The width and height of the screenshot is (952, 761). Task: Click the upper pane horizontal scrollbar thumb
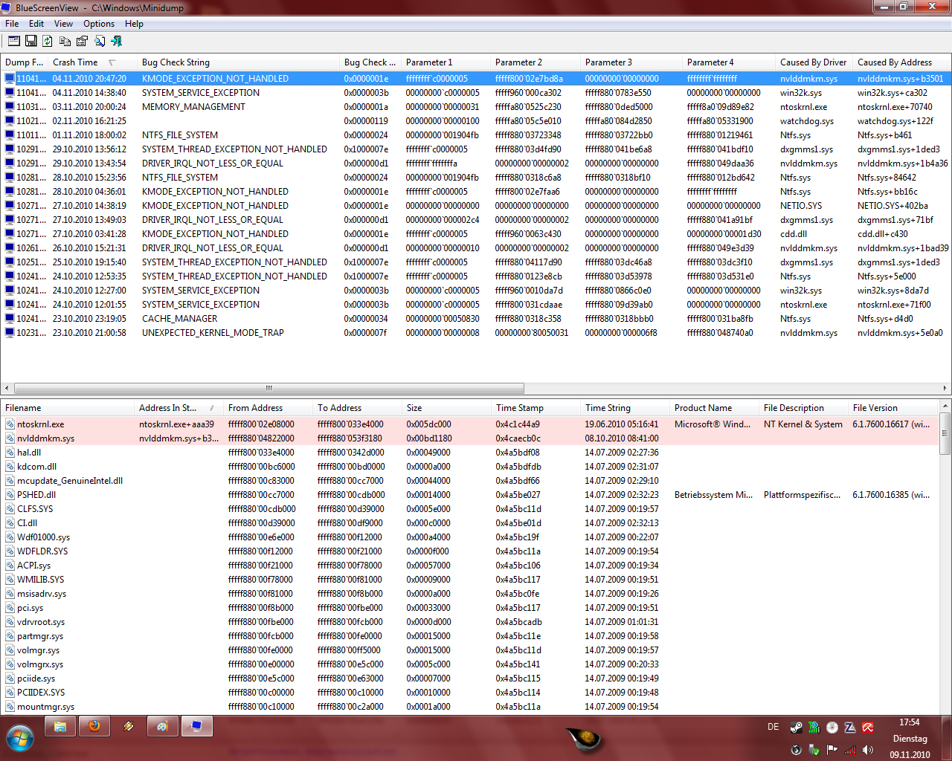(x=269, y=388)
